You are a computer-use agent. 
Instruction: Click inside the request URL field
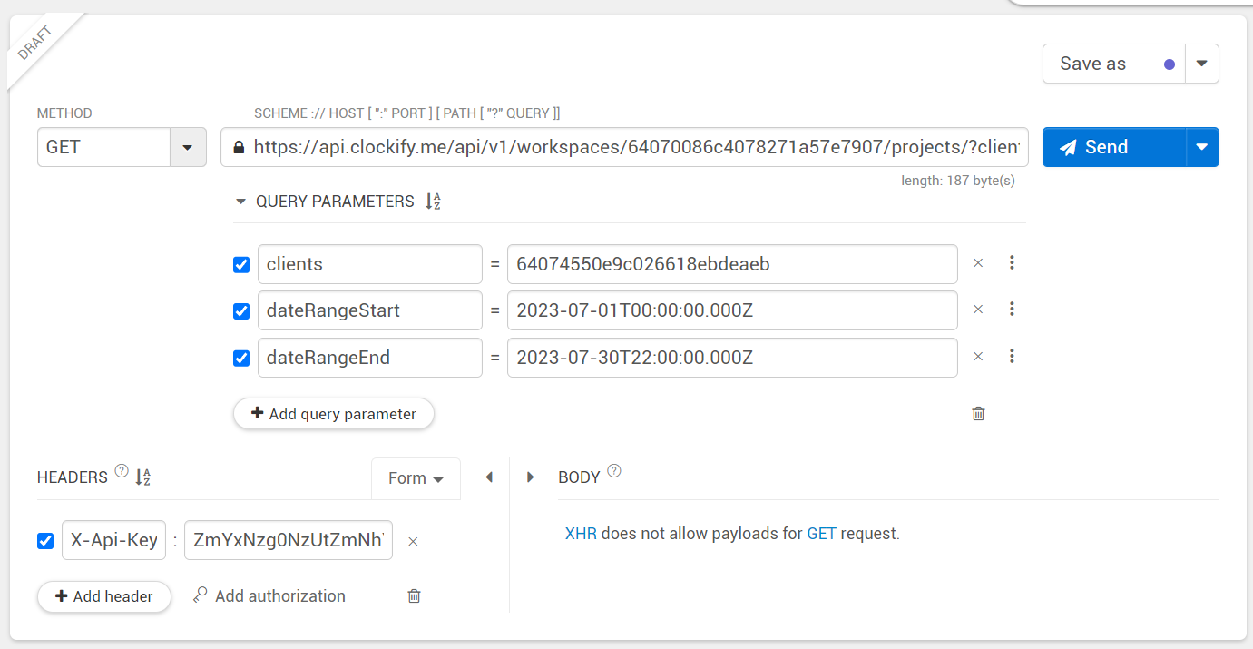click(626, 146)
